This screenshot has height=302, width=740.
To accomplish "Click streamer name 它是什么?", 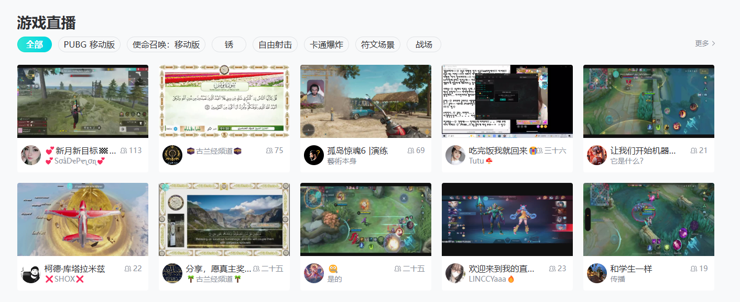I will pos(627,161).
